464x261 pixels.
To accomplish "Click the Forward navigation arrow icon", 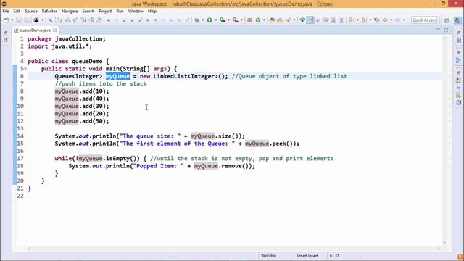I will coord(398,20).
